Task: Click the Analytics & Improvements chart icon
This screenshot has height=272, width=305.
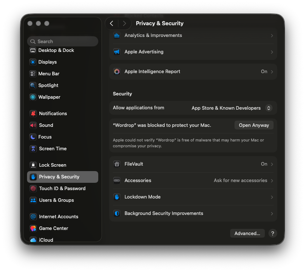Action: (117, 35)
